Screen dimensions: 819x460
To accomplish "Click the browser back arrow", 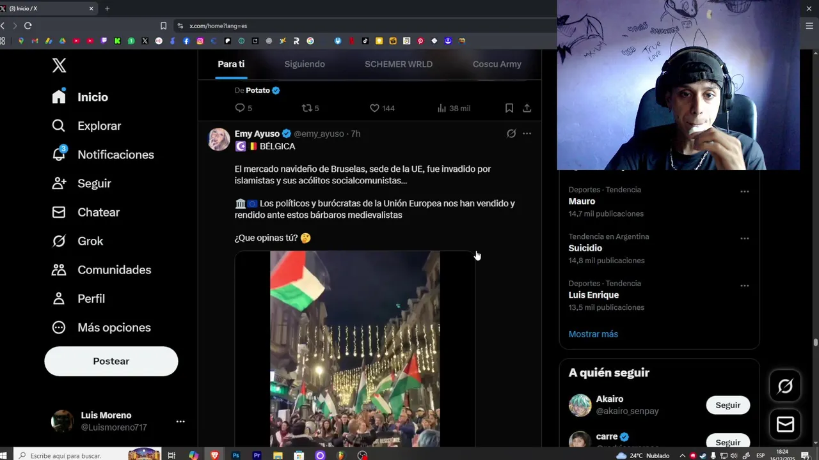I will click(3, 26).
